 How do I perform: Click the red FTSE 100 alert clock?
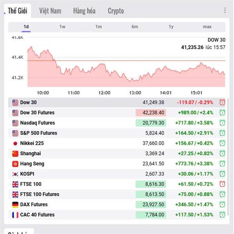coord(222,184)
